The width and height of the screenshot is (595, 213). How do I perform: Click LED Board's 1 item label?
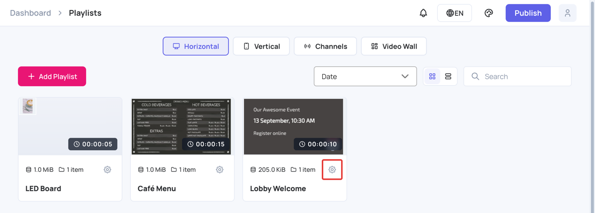71,169
